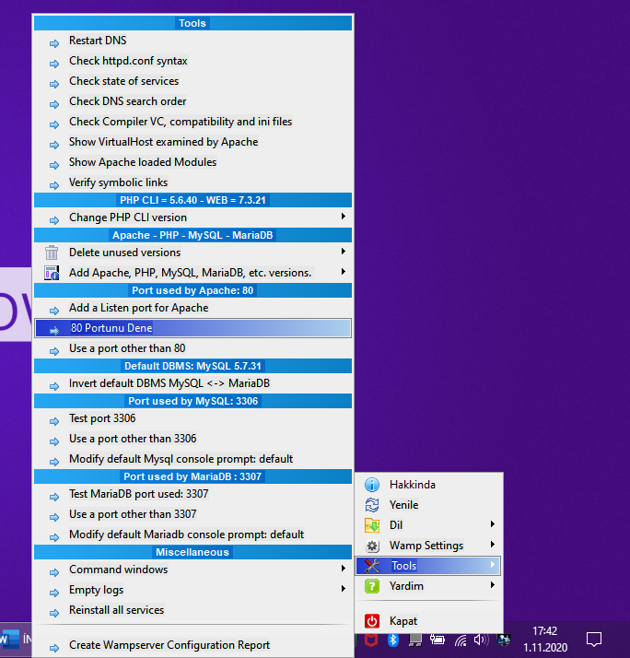Select Reinstall all services

tap(192, 610)
